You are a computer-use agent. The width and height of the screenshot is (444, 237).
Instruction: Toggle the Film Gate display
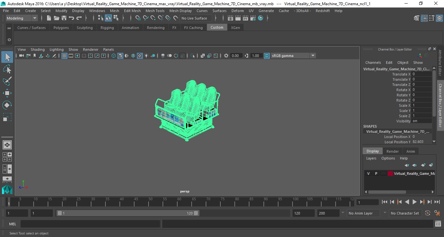71,56
